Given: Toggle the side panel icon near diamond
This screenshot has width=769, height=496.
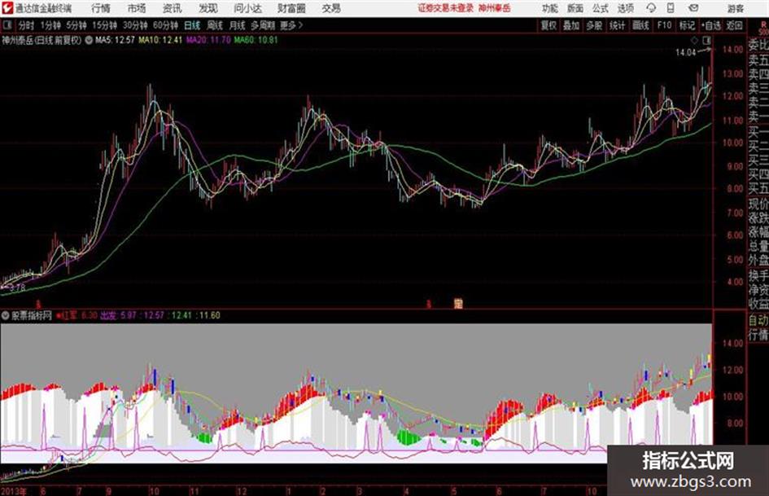Looking at the screenshot, I should pyautogui.click(x=706, y=40).
